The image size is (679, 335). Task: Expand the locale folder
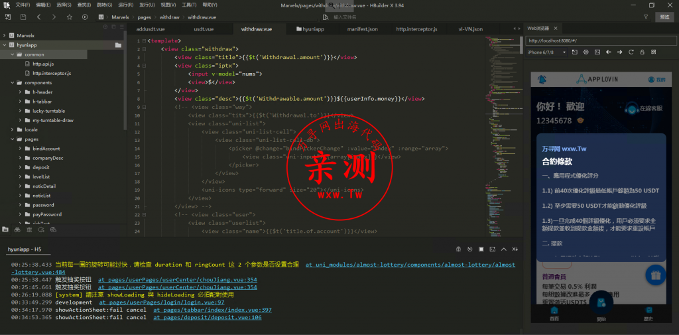click(13, 129)
